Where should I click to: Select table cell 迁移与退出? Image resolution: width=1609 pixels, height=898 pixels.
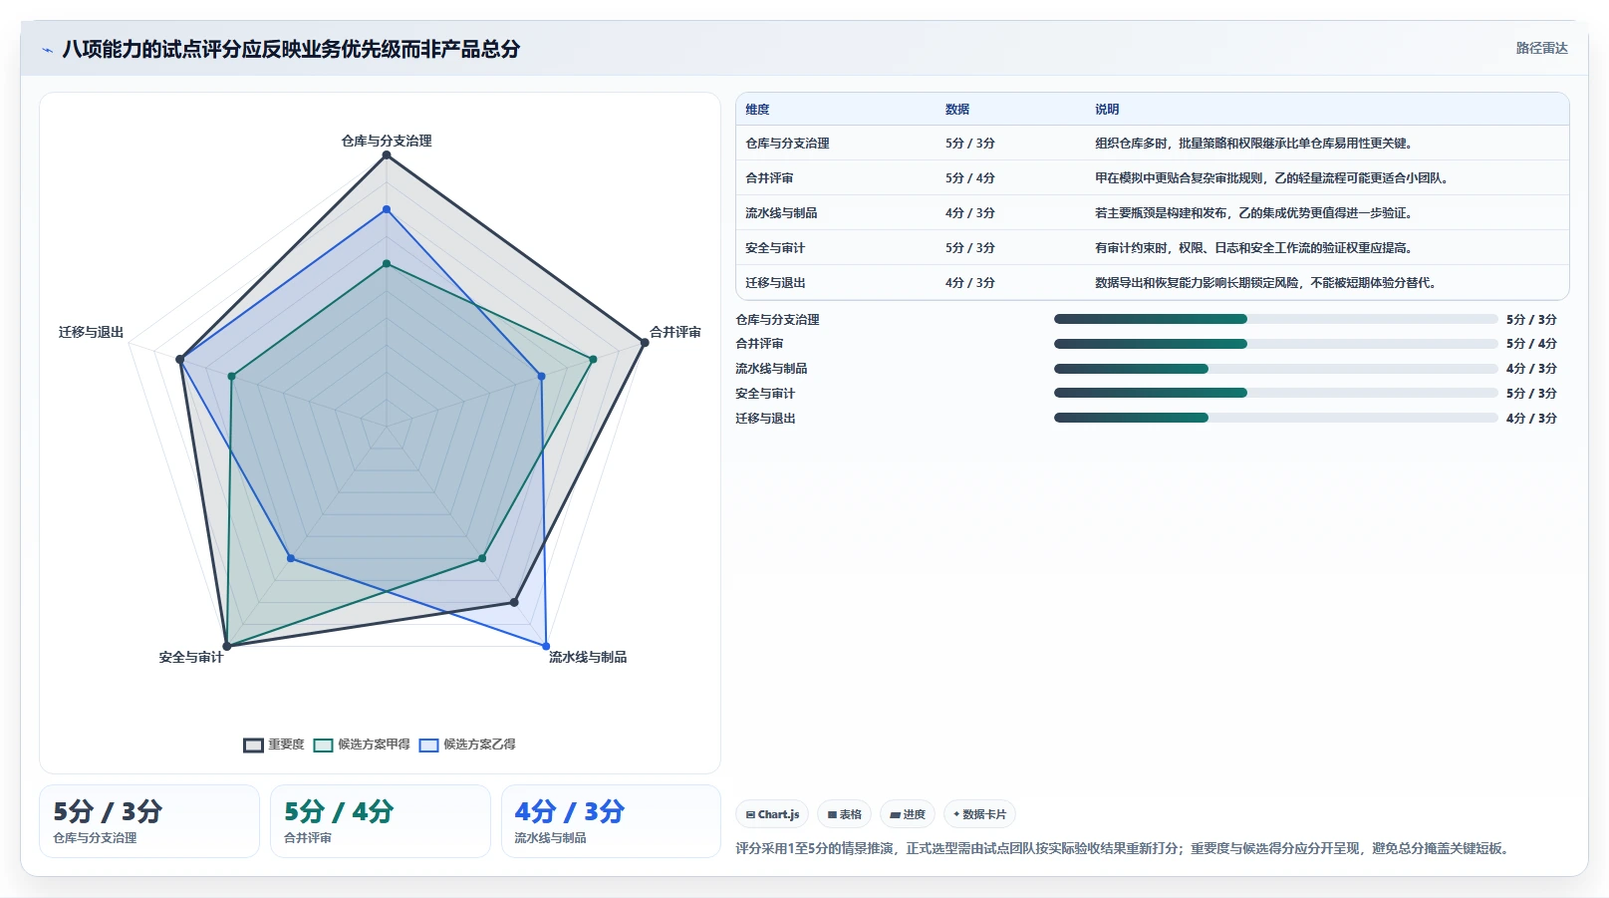(x=775, y=283)
